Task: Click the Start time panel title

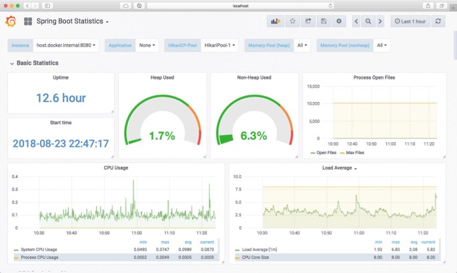Action: tap(61, 123)
